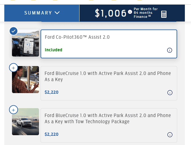Image resolution: width=191 pixels, height=145 pixels.
Task: Add BlueCruise 1.0 with Phone As a Key using its plus button
Action: coord(14,68)
